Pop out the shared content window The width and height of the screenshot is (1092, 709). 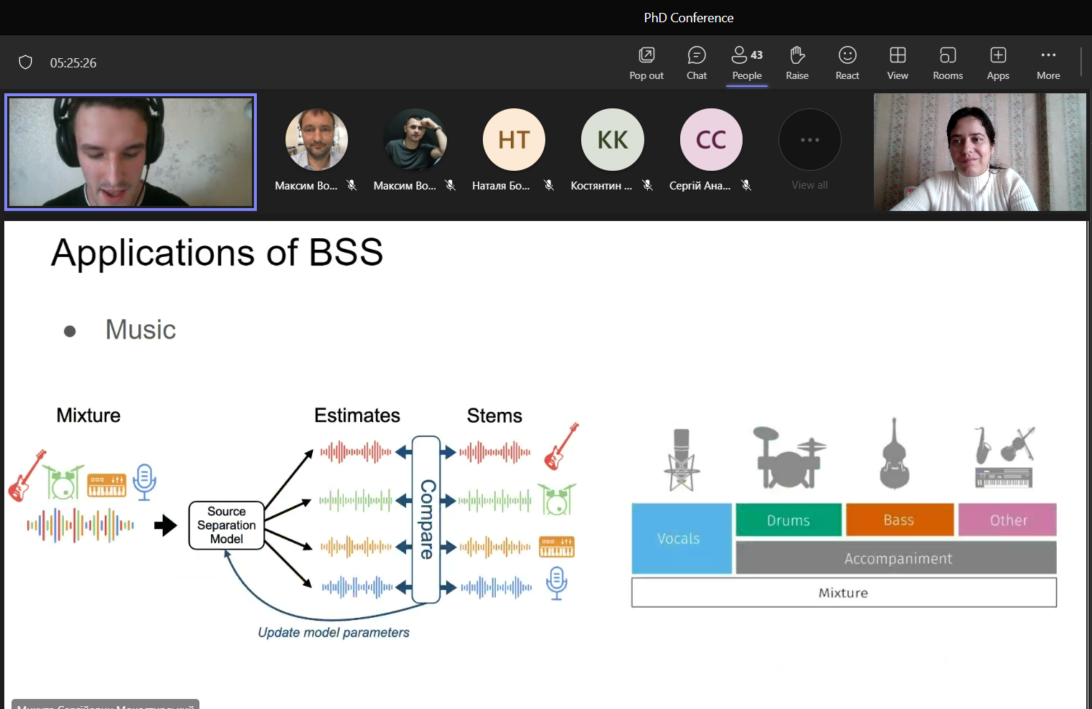click(646, 63)
